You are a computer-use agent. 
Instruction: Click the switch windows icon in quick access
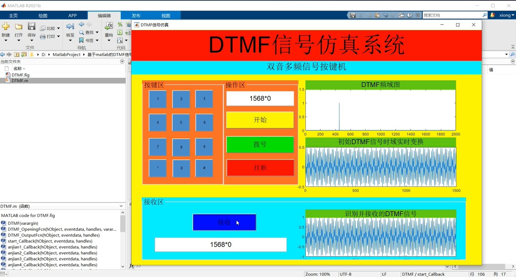click(x=402, y=15)
